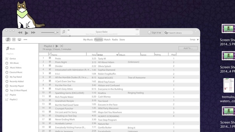Click the artist Rabid WOLVES
This screenshot has width=235, height=132.
pos(105,78)
